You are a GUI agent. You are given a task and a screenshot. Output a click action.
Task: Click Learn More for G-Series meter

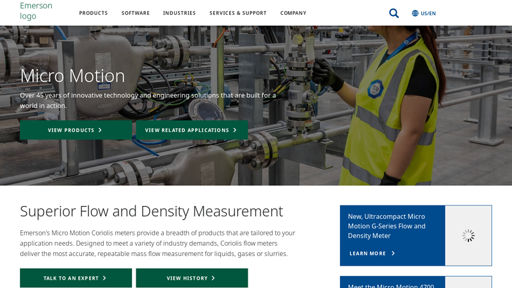(x=372, y=253)
